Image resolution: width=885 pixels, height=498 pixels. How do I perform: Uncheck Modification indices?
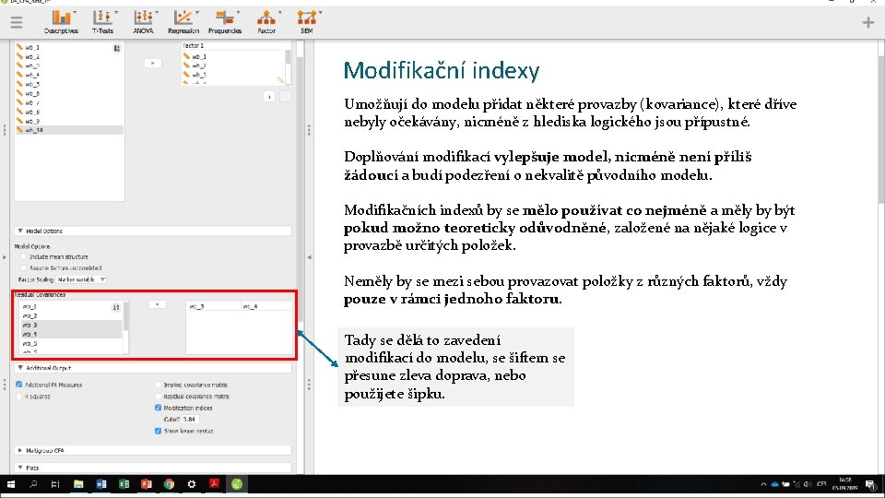[158, 408]
